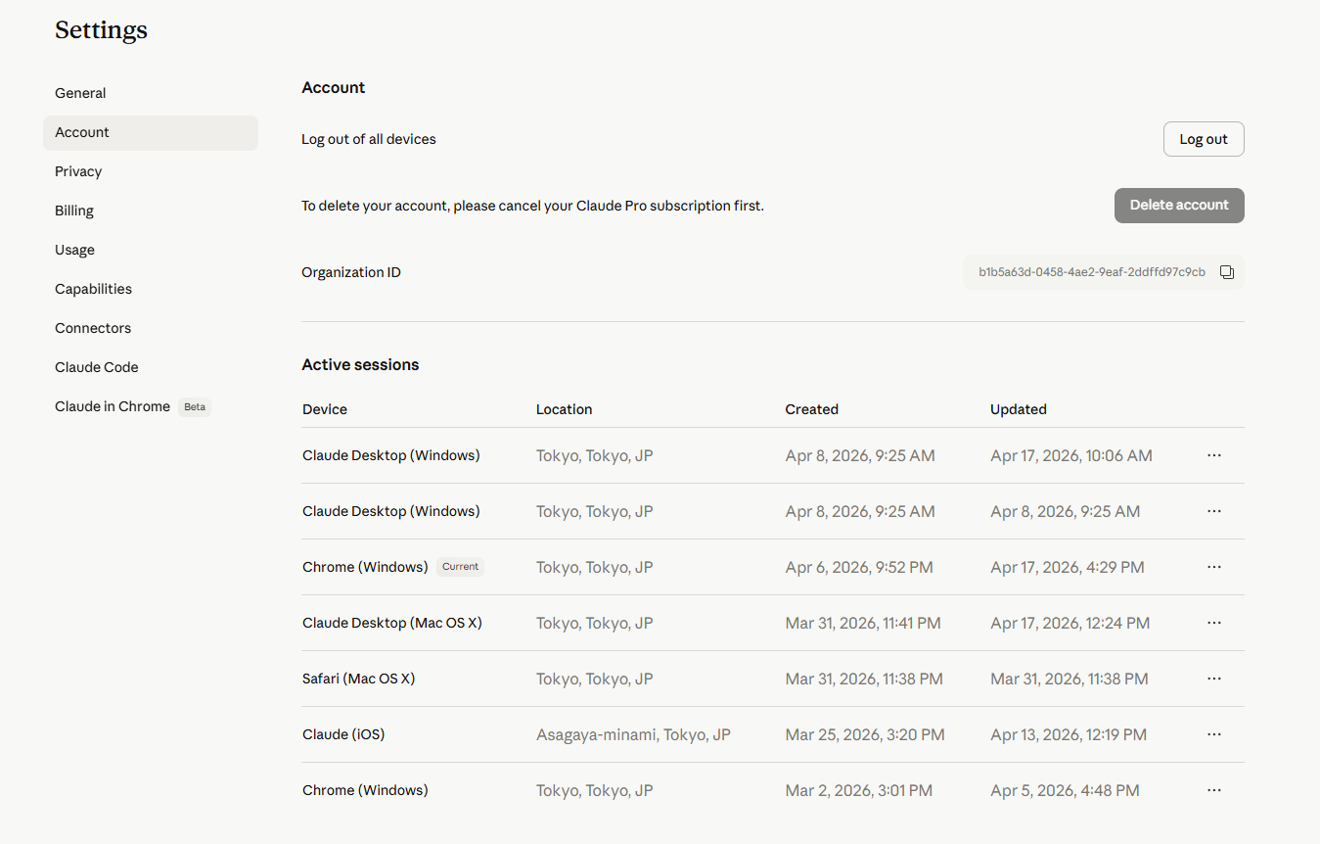Click the Delete account button
The image size is (1320, 844).
pos(1179,206)
